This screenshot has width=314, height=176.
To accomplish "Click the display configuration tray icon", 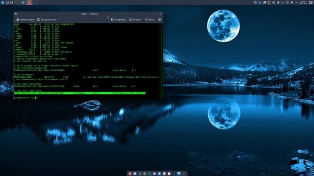I will click(x=288, y=2).
